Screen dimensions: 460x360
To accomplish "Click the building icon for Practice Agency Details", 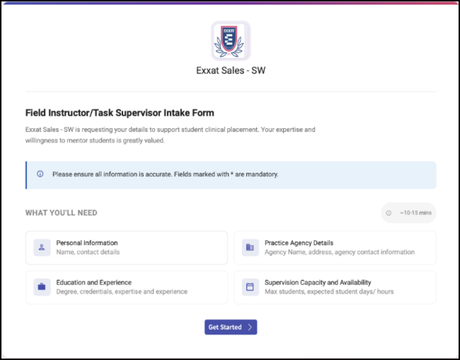I will click(250, 247).
